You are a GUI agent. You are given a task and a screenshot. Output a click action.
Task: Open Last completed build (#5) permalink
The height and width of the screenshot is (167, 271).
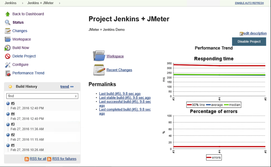coord(125,111)
